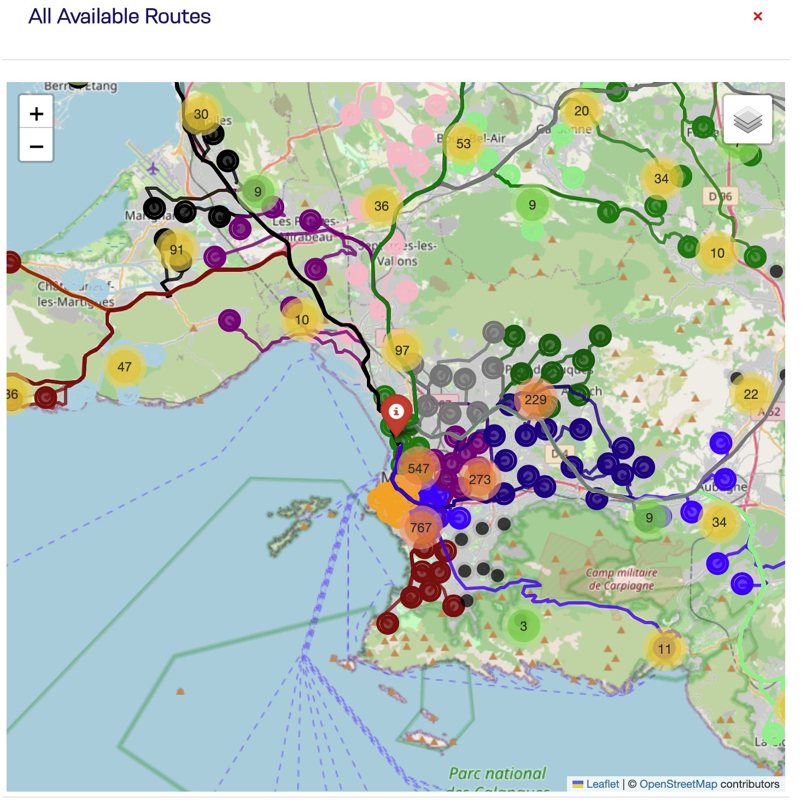Expand the 30 stop cluster
Image resolution: width=801 pixels, height=808 pixels.
[x=201, y=114]
